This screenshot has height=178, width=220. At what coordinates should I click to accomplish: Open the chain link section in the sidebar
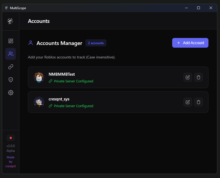[x=10, y=67]
